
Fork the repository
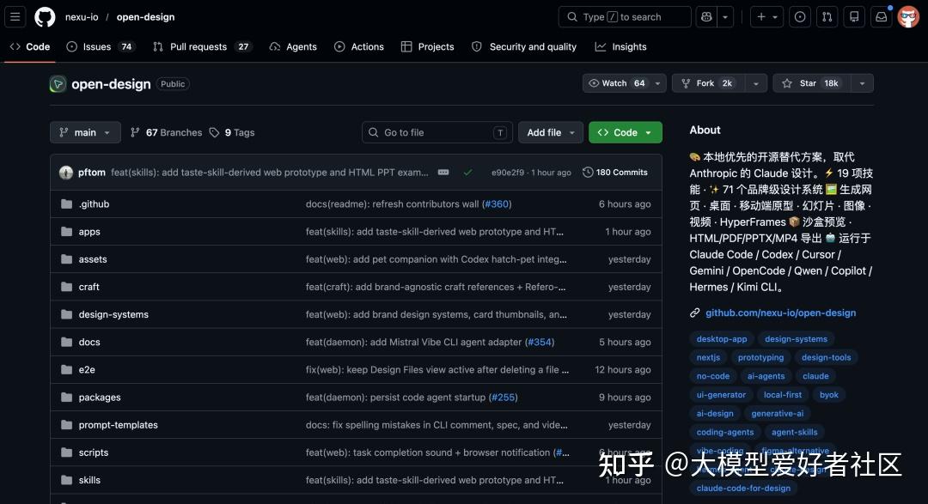(708, 83)
